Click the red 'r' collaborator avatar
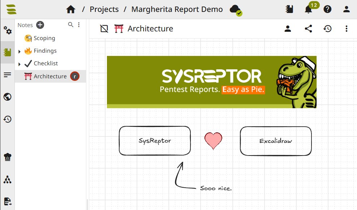 pyautogui.click(x=75, y=76)
